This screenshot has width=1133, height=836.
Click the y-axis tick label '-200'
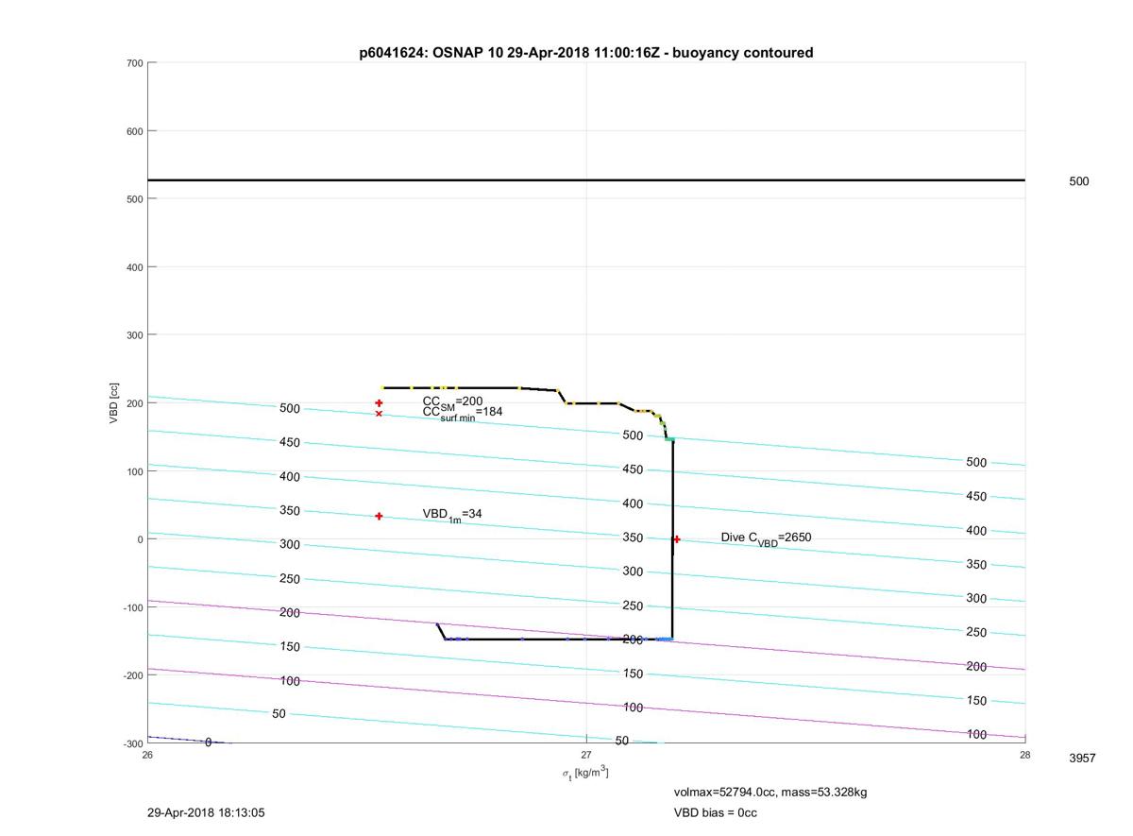[x=131, y=675]
